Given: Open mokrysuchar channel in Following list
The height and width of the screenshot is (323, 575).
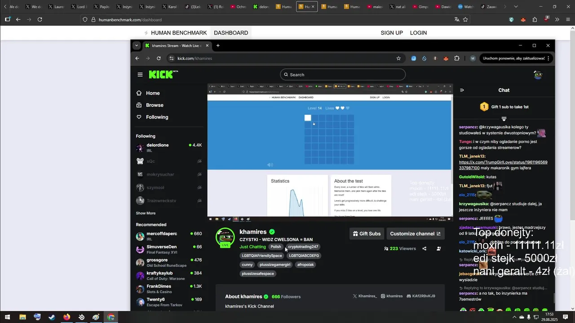Looking at the screenshot, I should [x=169, y=175].
